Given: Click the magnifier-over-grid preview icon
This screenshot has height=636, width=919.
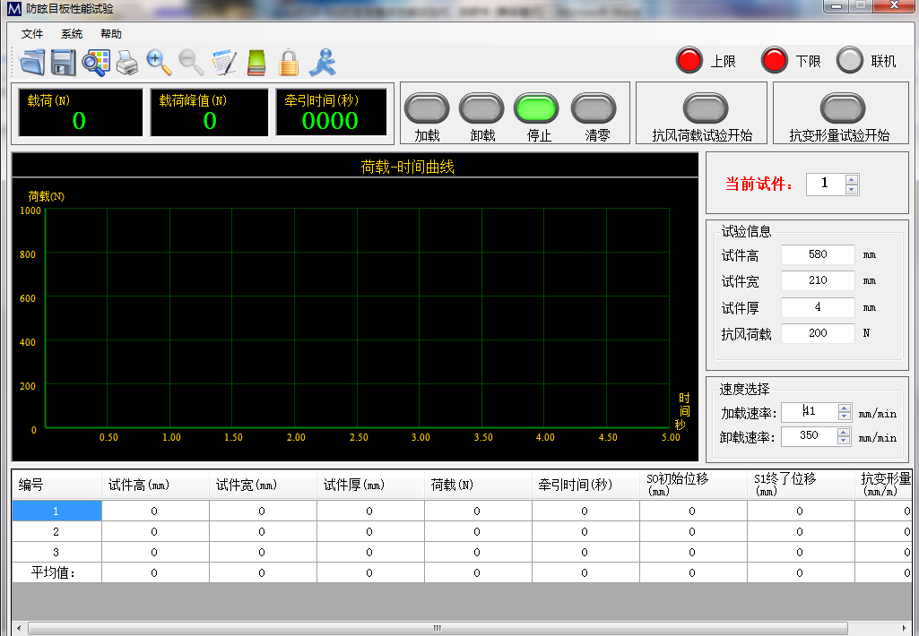Looking at the screenshot, I should tap(95, 63).
